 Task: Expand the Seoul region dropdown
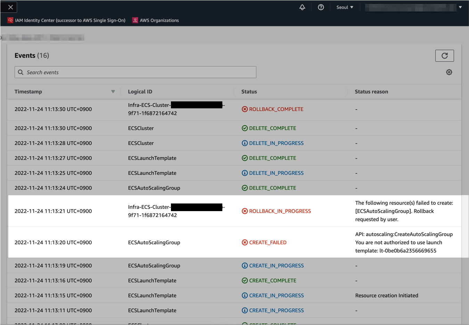tap(345, 7)
